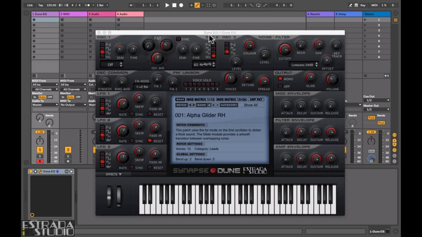The image size is (422, 237).
Task: Go to previous patch with left arrow
Action: pyautogui.click(x=190, y=105)
